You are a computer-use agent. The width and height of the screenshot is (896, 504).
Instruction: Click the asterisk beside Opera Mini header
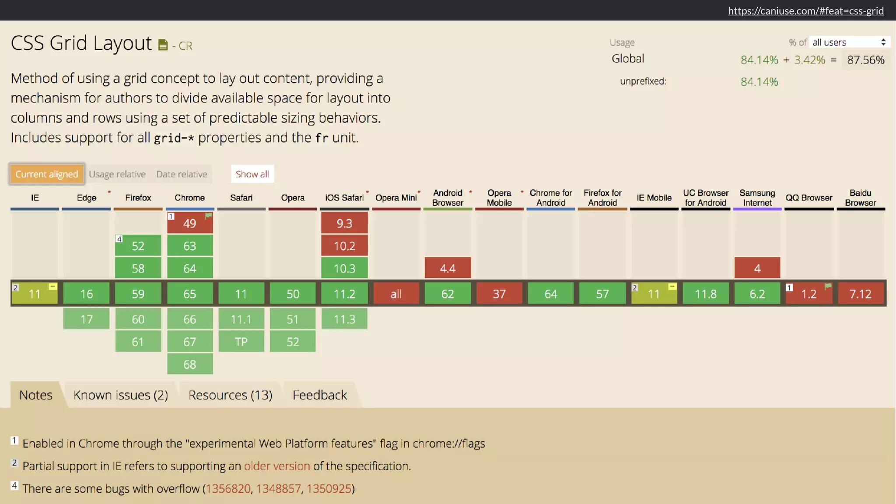(419, 192)
